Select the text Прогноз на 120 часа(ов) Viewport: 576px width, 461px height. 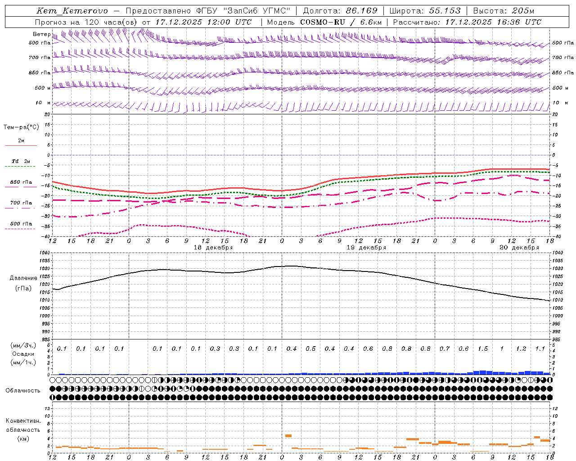click(x=86, y=22)
